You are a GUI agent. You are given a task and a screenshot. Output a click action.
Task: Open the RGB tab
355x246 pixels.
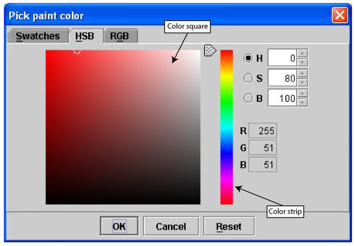(120, 36)
